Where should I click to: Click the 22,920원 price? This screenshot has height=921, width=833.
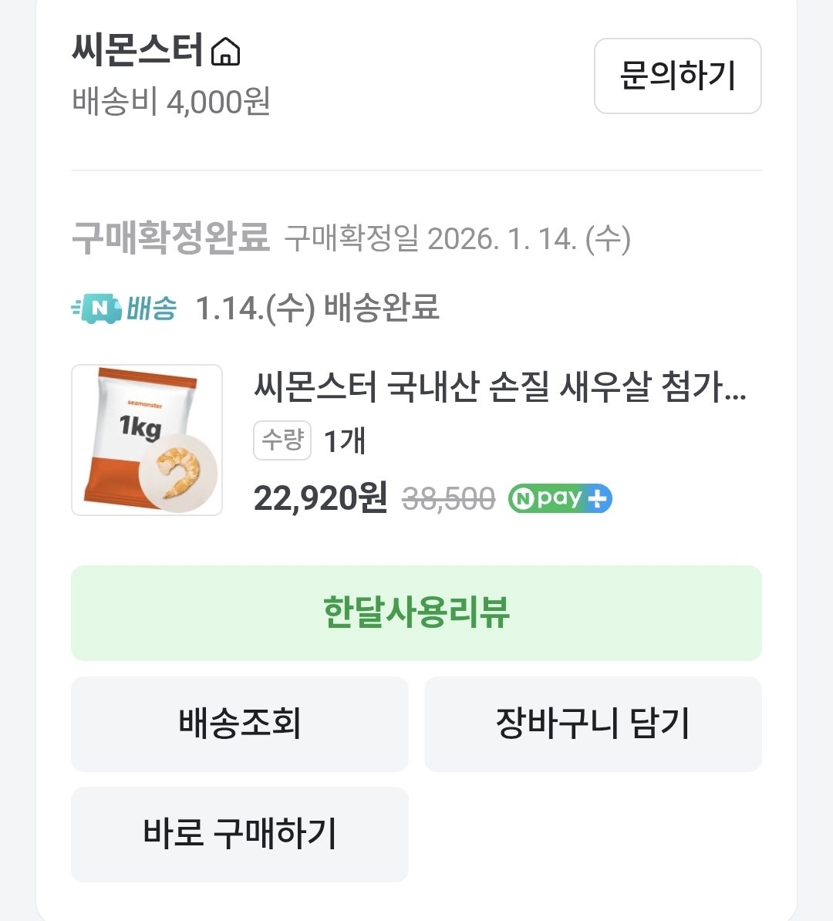click(x=320, y=498)
